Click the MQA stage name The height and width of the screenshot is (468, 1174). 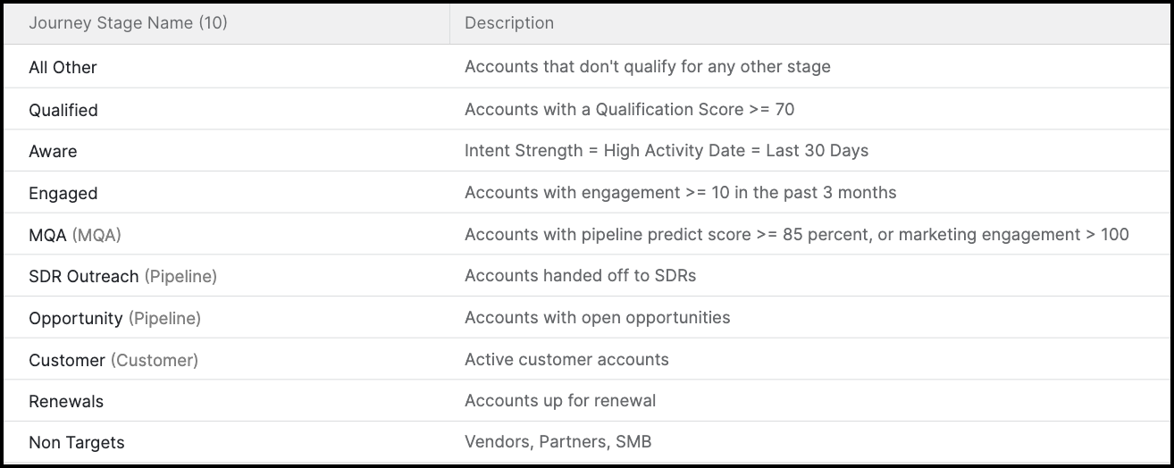(x=48, y=235)
